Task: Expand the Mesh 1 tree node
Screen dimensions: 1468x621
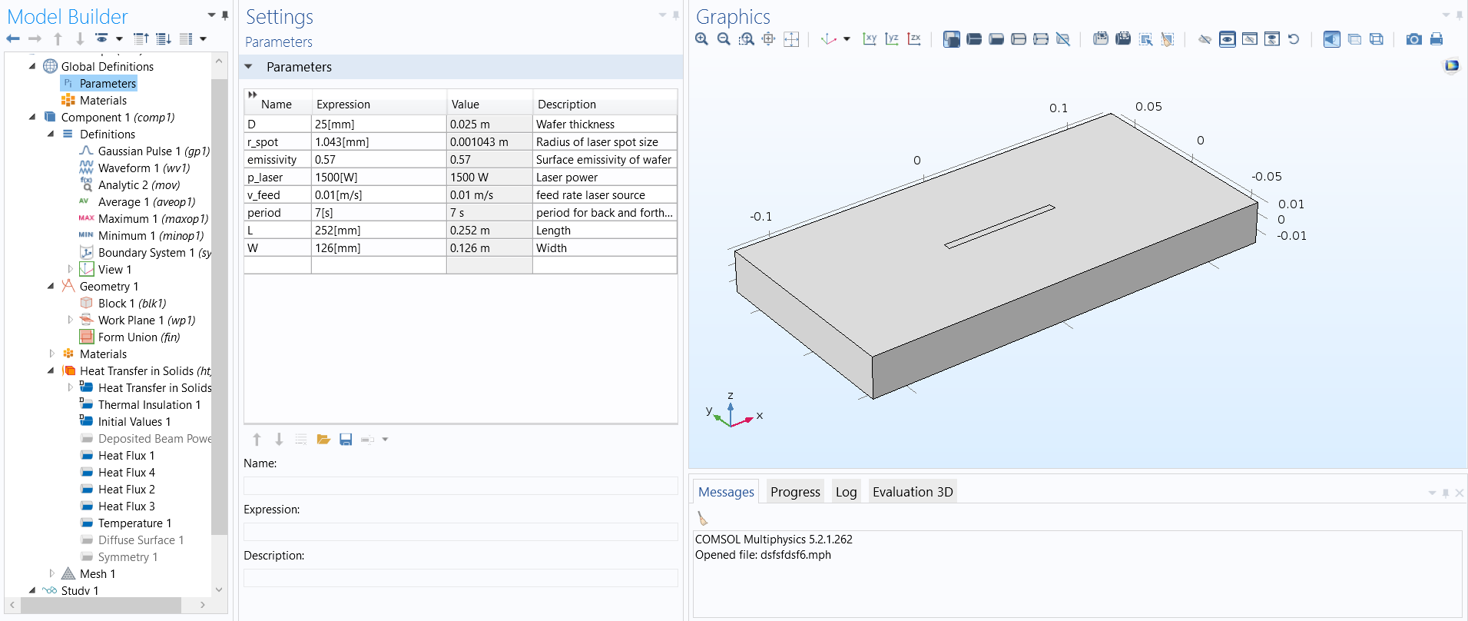Action: (x=51, y=573)
